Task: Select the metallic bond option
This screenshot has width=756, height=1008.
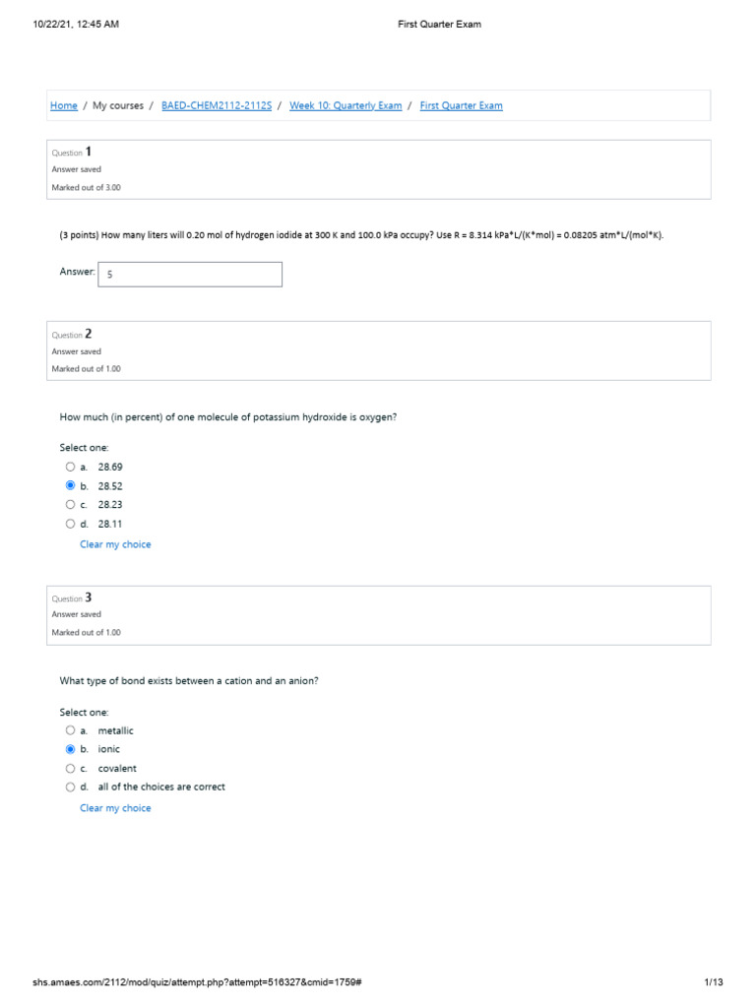Action: click(70, 730)
